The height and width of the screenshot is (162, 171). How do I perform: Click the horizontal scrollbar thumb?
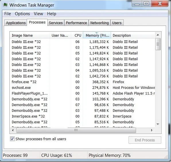pyautogui.click(x=76, y=130)
